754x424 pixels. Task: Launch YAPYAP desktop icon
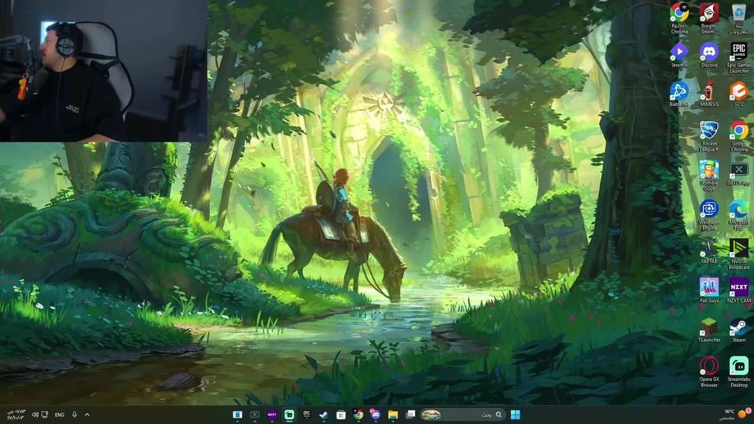(x=709, y=251)
